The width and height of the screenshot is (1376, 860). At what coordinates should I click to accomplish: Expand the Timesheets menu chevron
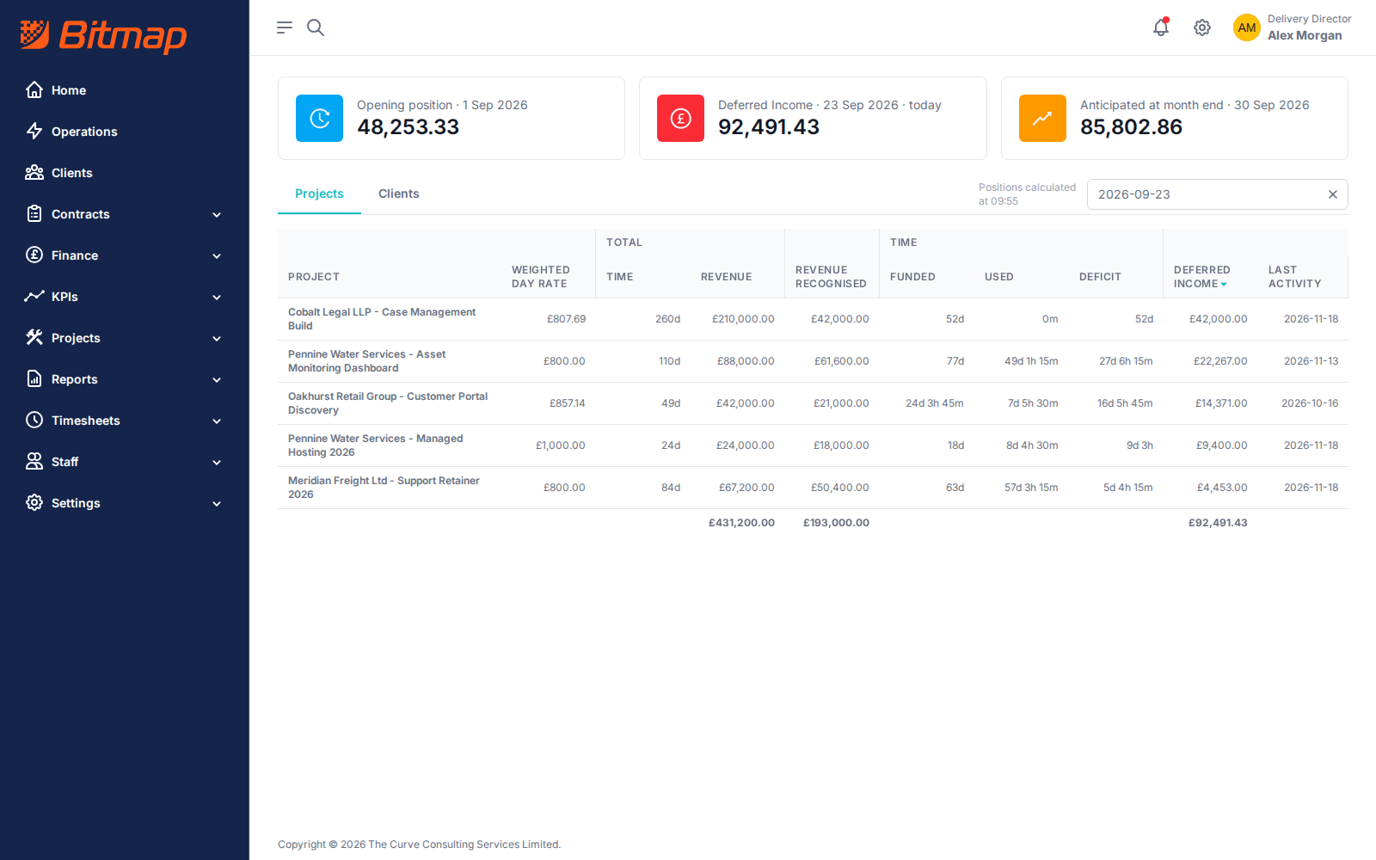tap(217, 421)
